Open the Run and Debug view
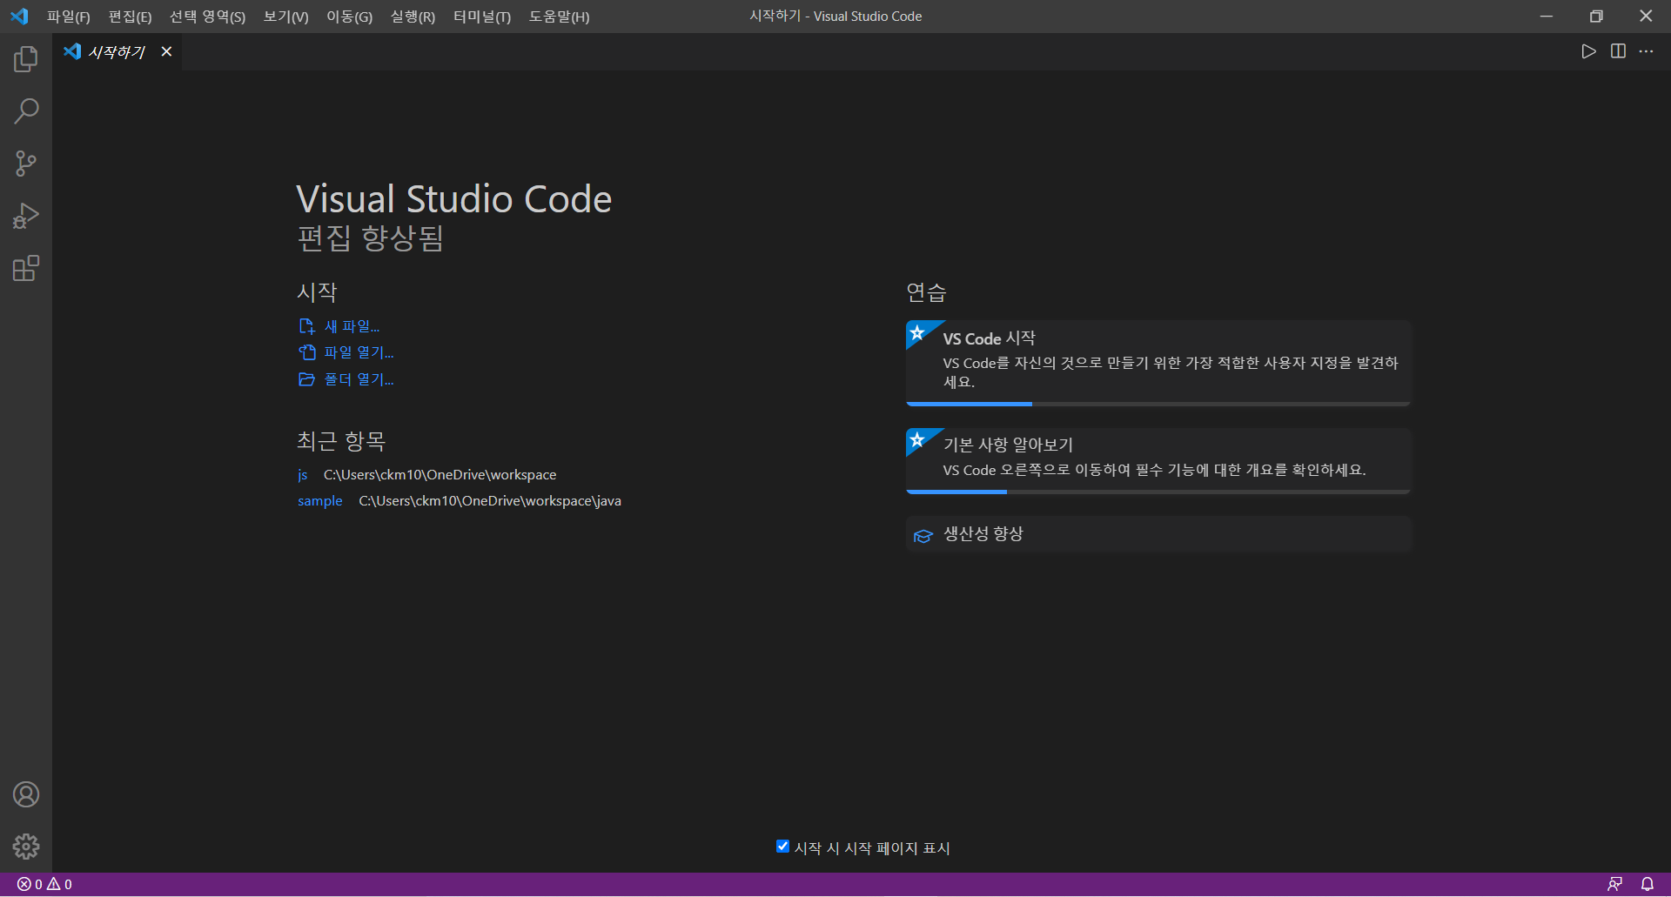Image resolution: width=1671 pixels, height=897 pixels. [x=26, y=216]
